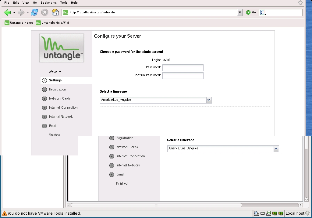Focus the Password input field
Screen dimensions: 312x218
coord(183,68)
